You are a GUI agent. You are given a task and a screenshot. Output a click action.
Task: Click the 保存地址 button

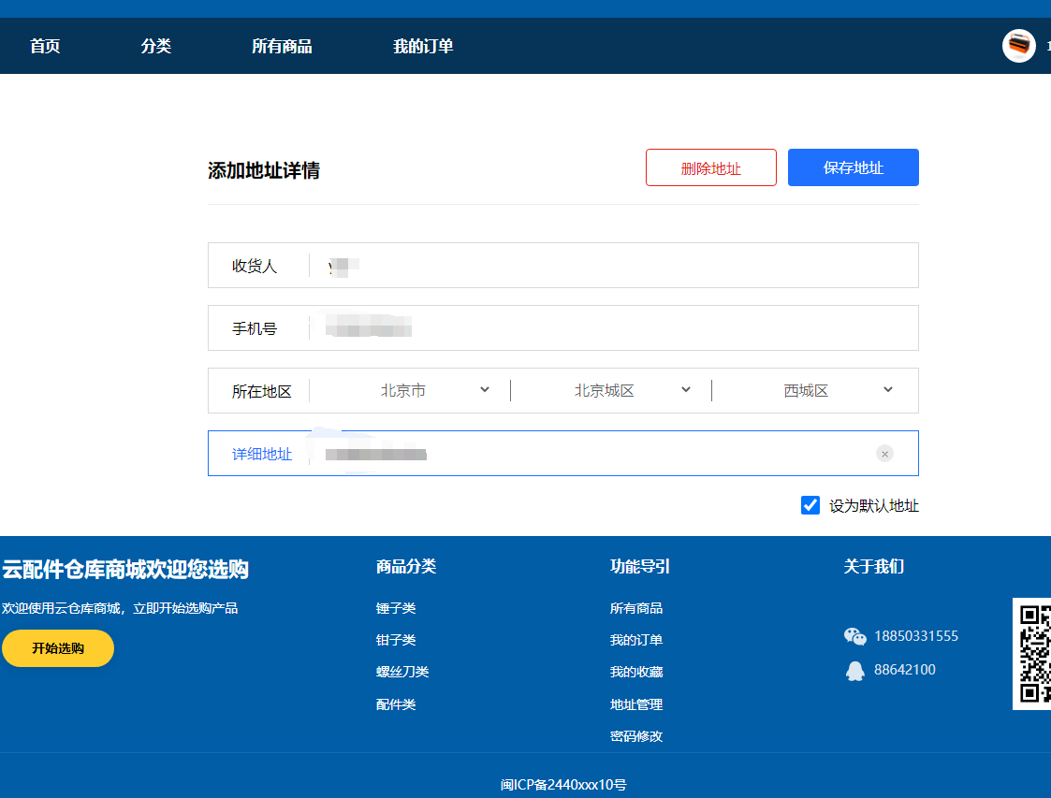point(853,168)
